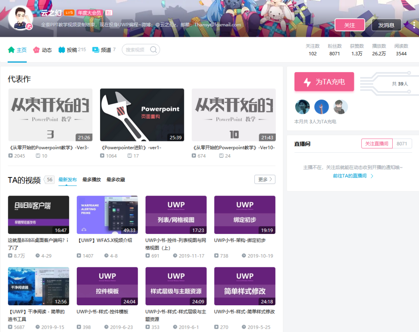
Task: Switch sorting to 最多播放
Action: (92, 180)
